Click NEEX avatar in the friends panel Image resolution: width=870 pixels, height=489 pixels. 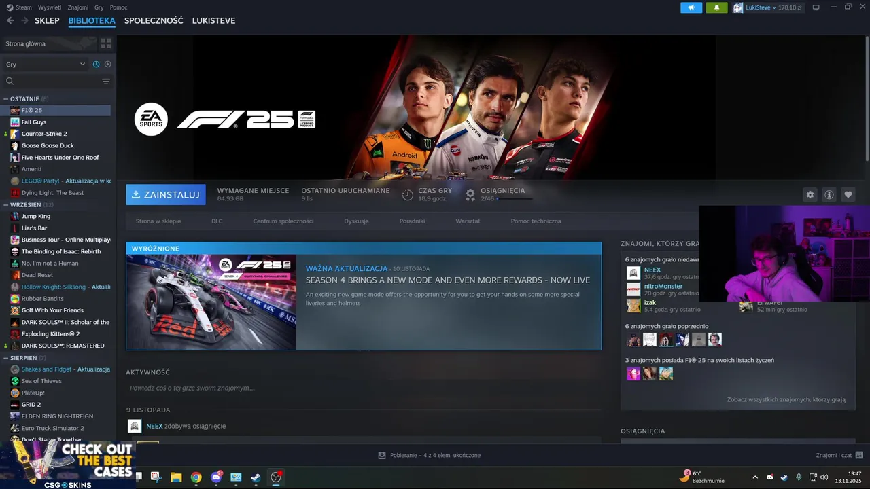[633, 273]
